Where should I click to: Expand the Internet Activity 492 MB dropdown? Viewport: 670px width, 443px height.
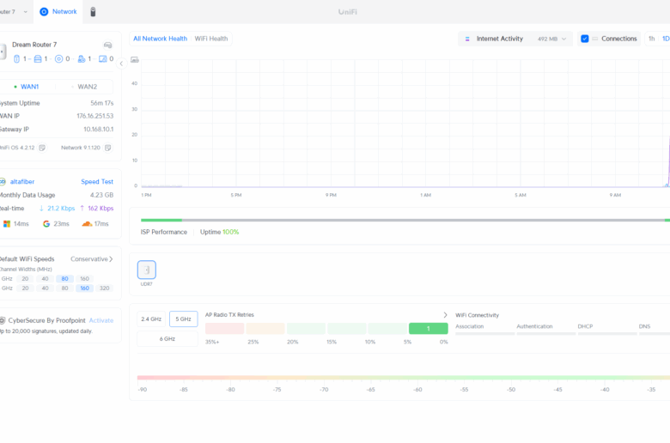click(x=563, y=39)
